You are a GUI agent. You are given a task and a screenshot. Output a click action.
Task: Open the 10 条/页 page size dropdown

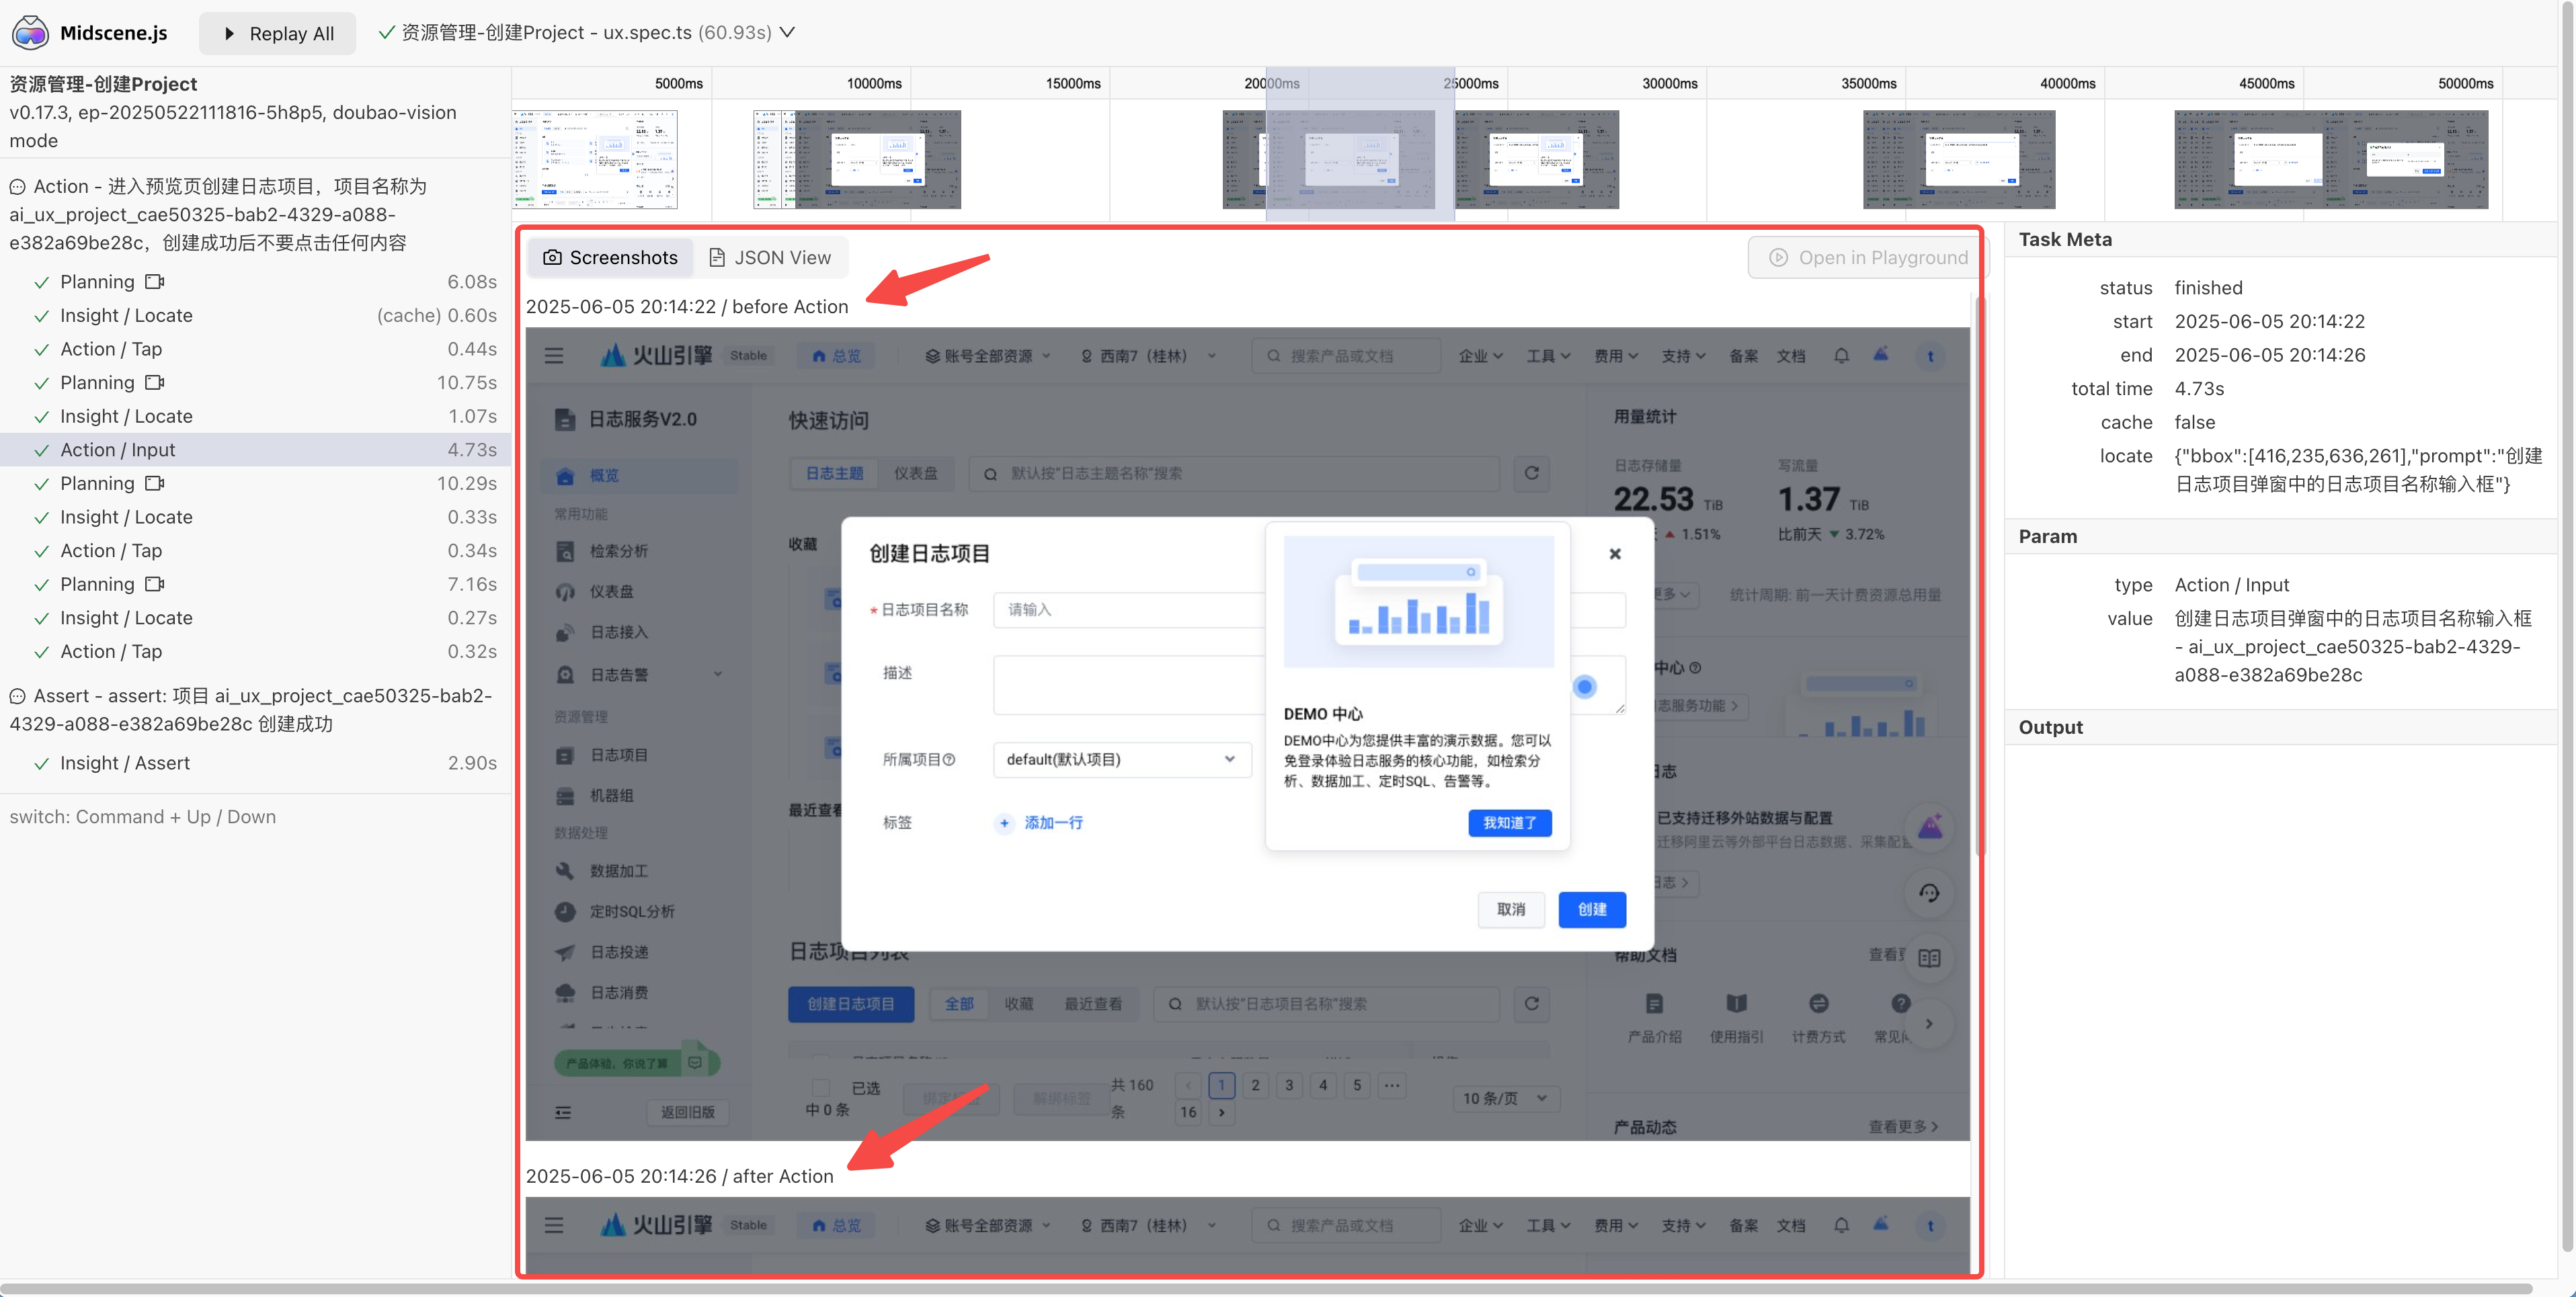point(1505,1098)
